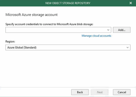Viewport: 136px width, 97px height.
Task: Click the Azure Global (Standard) text
Action: pyautogui.click(x=22, y=47)
